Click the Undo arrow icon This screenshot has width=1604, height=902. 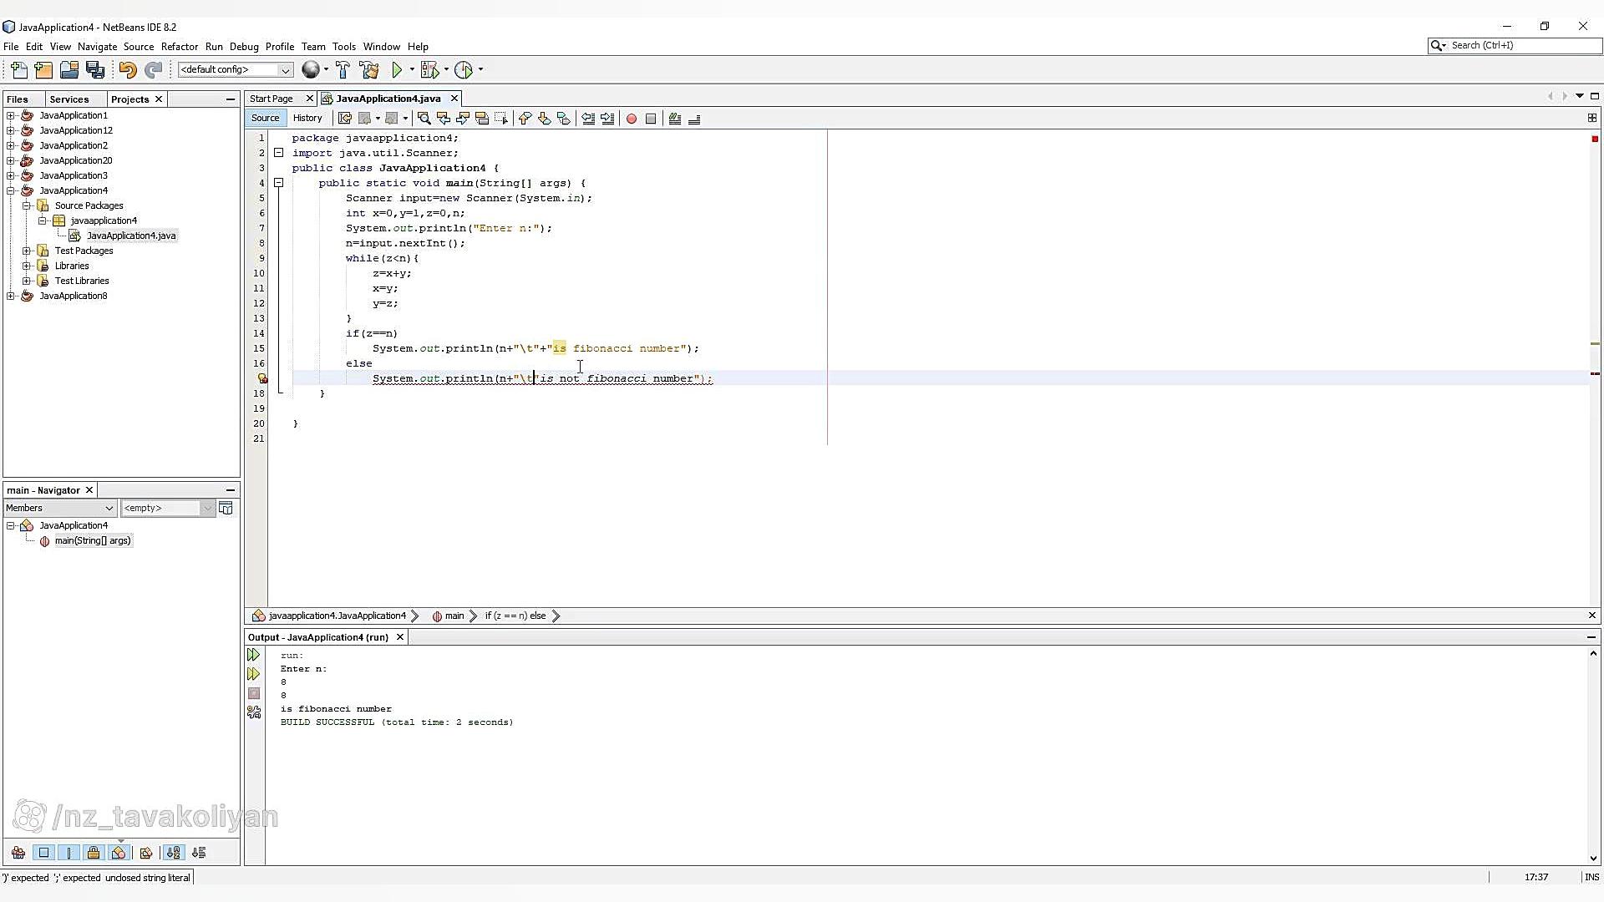[128, 70]
